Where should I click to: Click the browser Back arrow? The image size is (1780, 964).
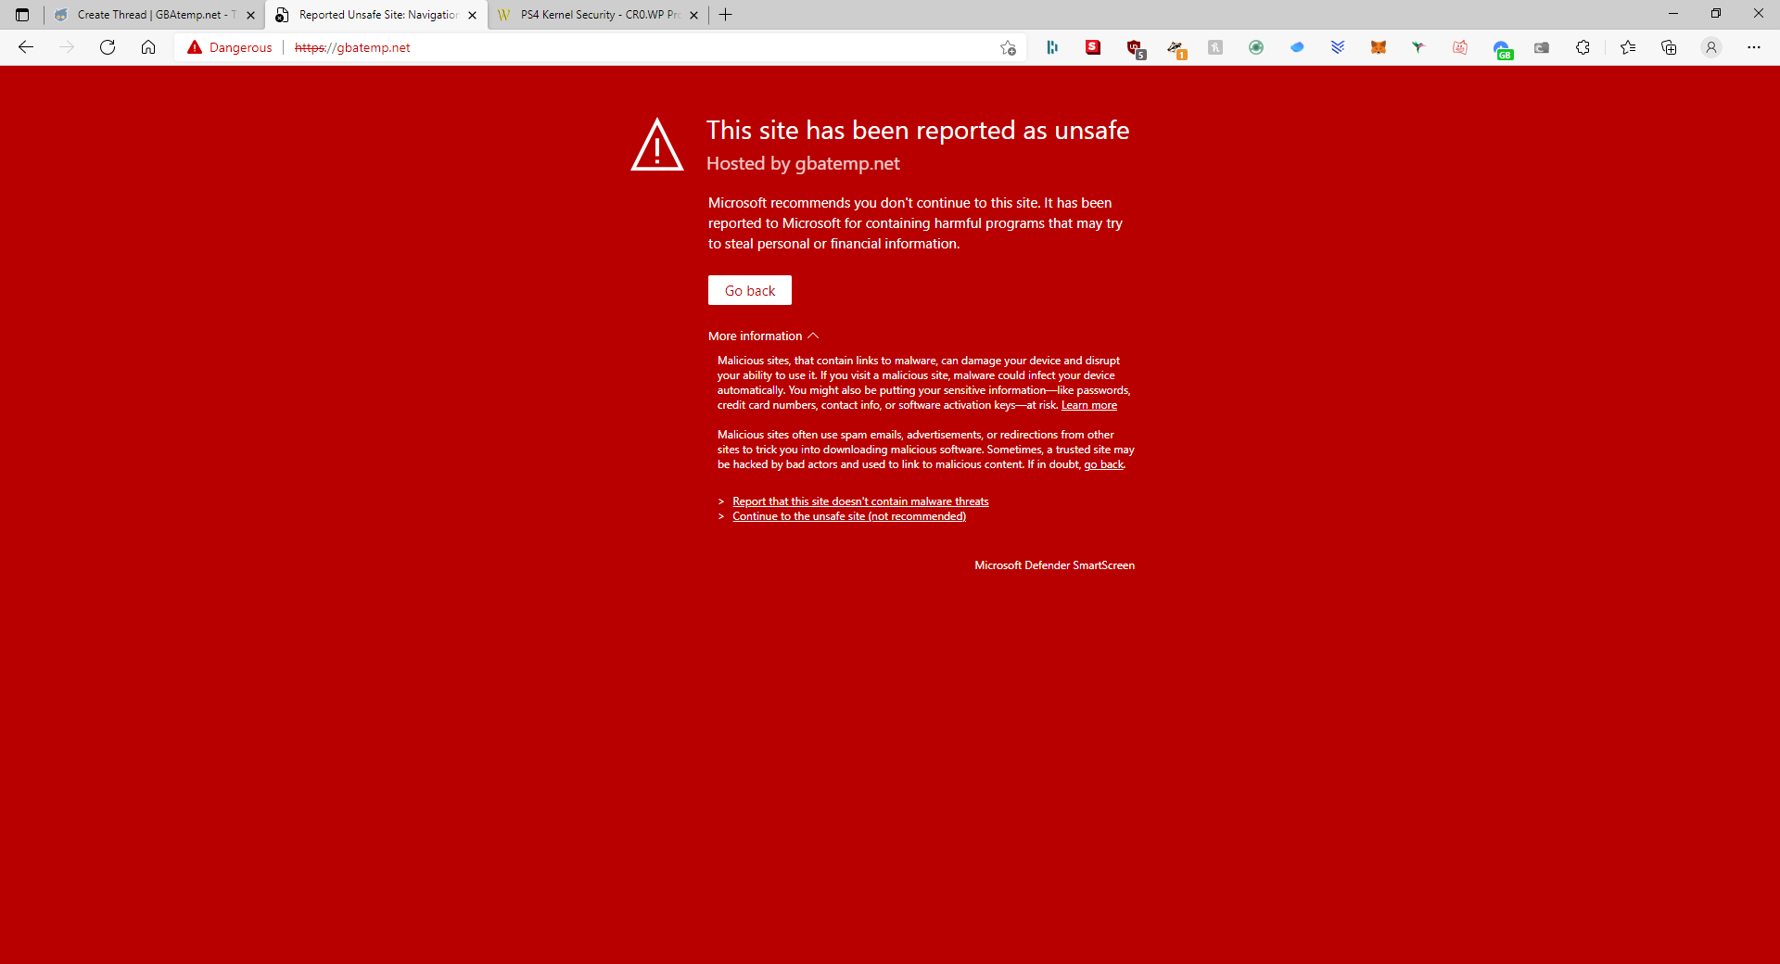26,47
